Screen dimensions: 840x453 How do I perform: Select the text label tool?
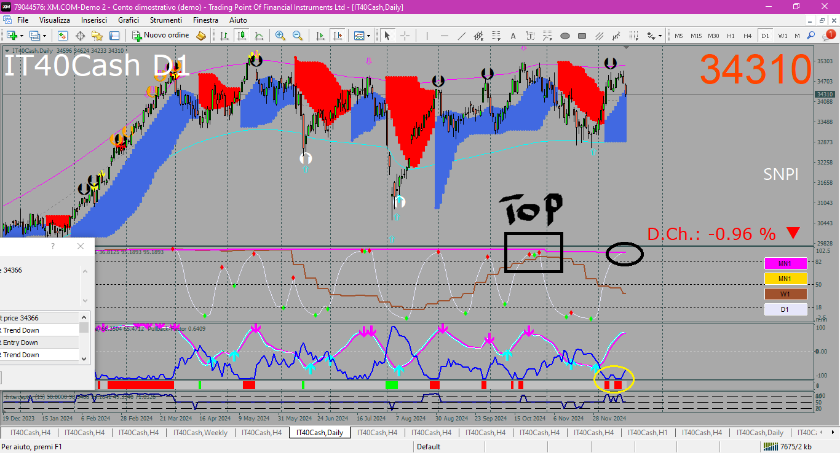pyautogui.click(x=531, y=36)
